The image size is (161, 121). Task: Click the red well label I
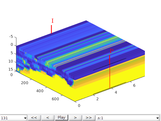[52, 21]
